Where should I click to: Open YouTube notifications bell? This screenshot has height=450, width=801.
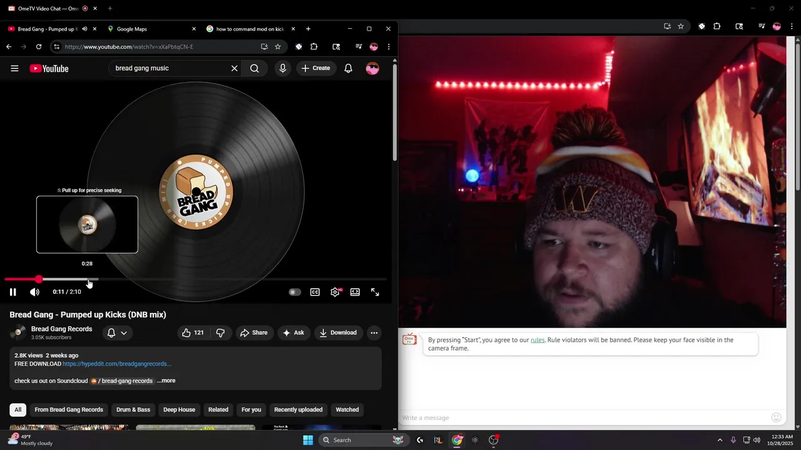coord(349,69)
